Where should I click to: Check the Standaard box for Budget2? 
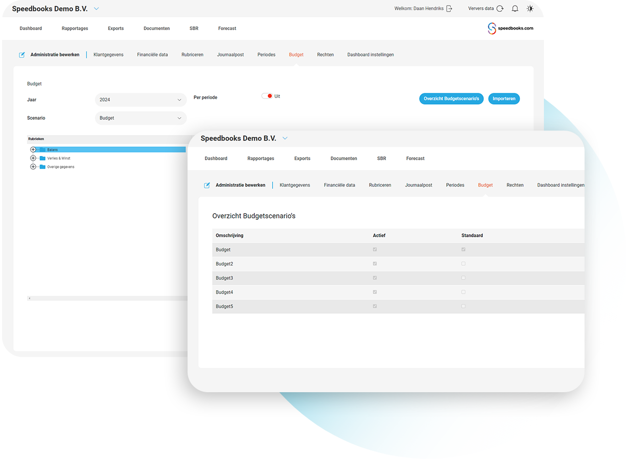463,264
